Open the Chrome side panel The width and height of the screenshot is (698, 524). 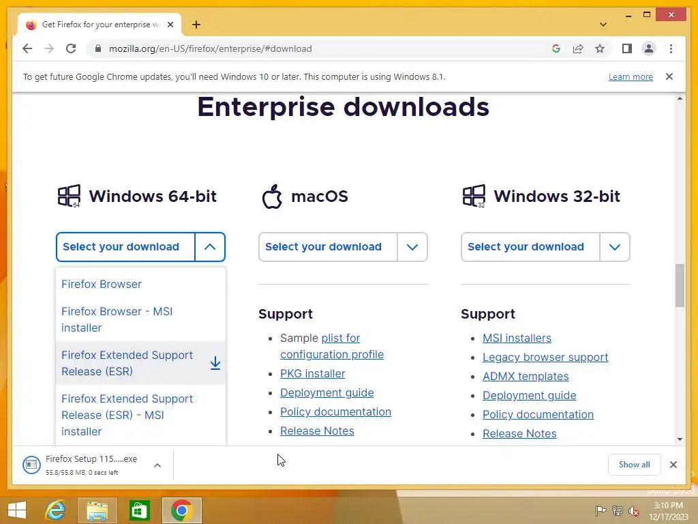coord(627,48)
